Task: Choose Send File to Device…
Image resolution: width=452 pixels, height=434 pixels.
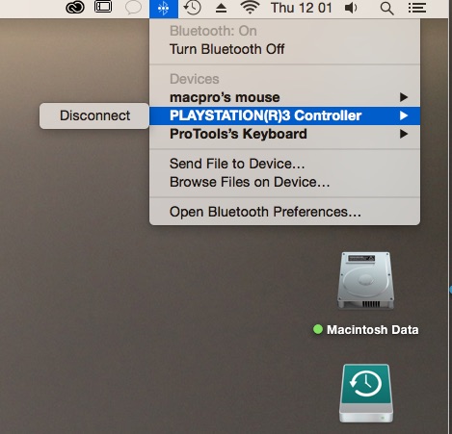Action: (x=284, y=164)
